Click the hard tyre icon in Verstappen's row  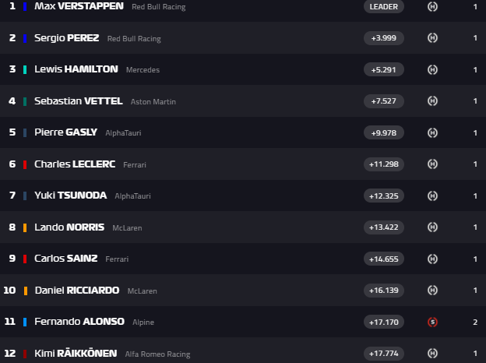click(x=432, y=6)
